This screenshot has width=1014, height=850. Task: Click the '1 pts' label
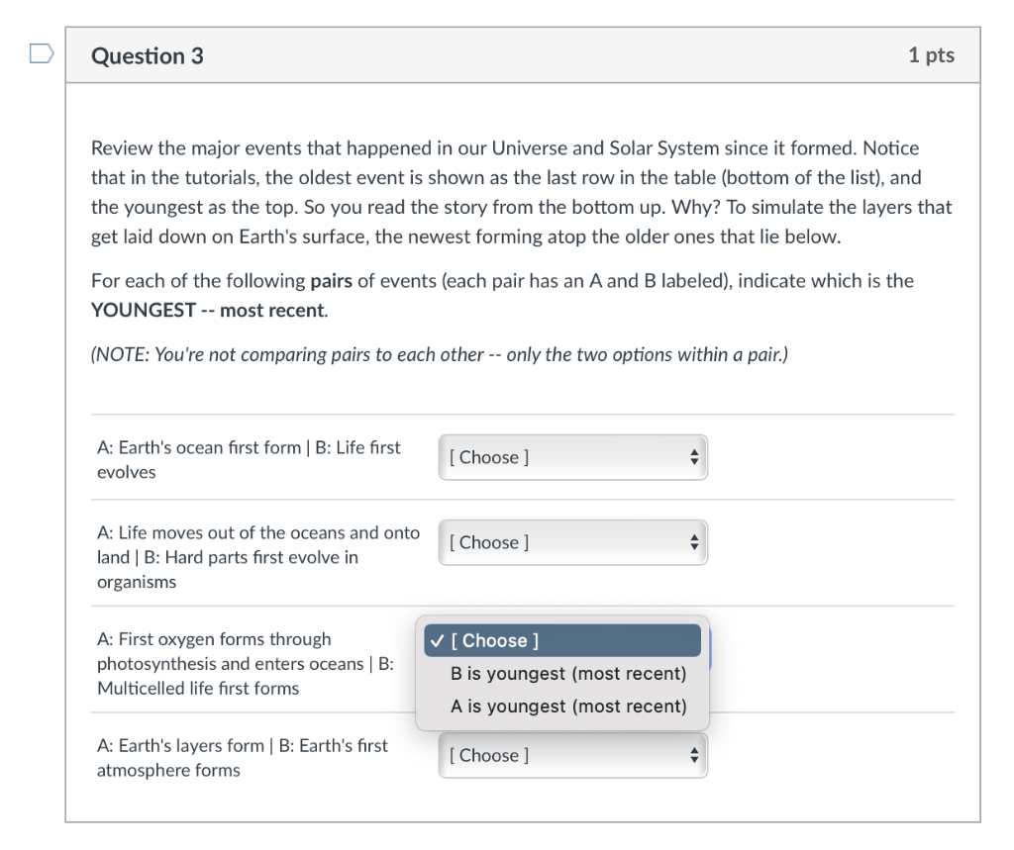click(931, 55)
